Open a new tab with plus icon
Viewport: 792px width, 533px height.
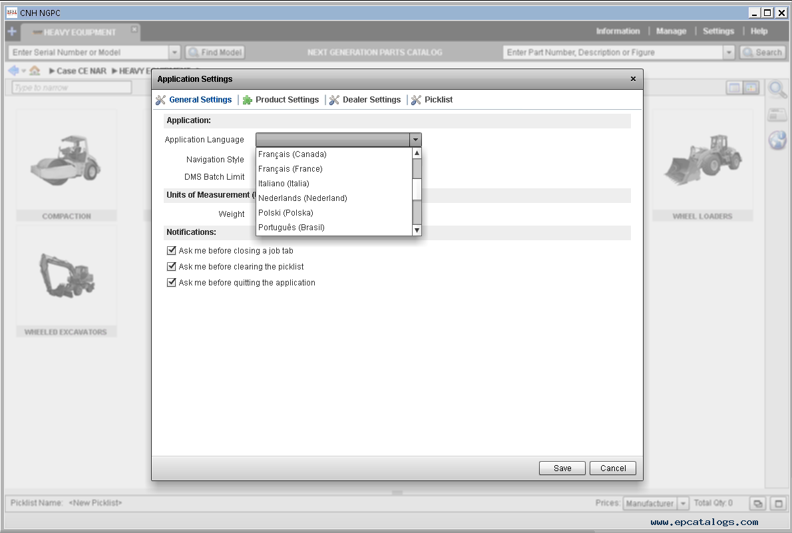12,32
